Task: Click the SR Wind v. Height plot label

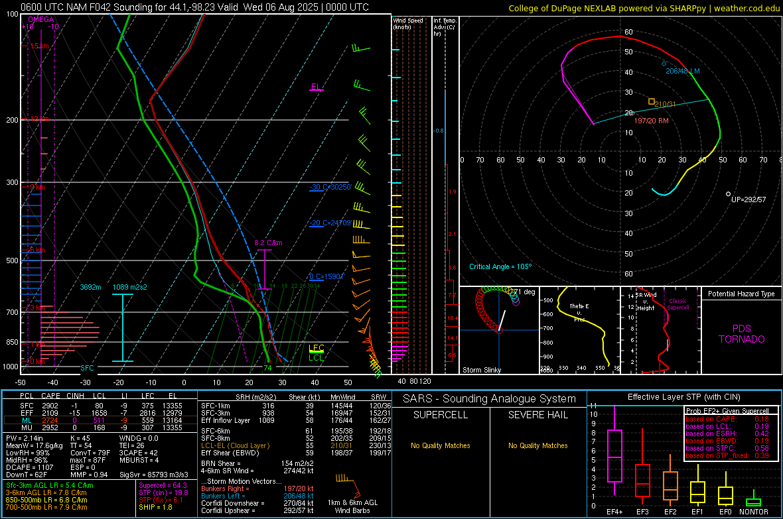Action: click(646, 302)
